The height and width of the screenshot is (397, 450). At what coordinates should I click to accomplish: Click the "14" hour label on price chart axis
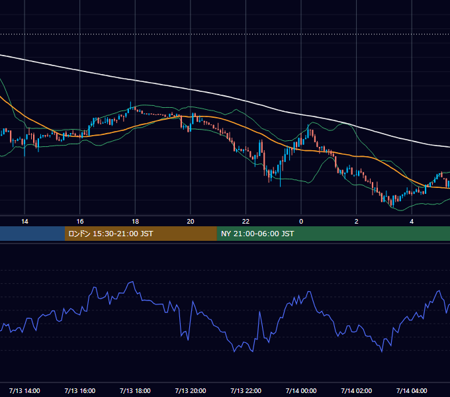(24, 222)
